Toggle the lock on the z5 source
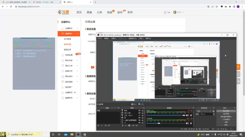 pos(142,123)
